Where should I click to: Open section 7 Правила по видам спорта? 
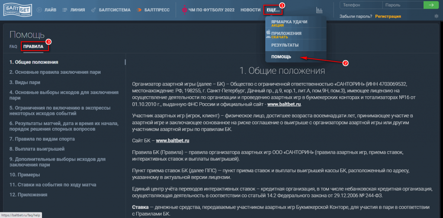(x=42, y=139)
